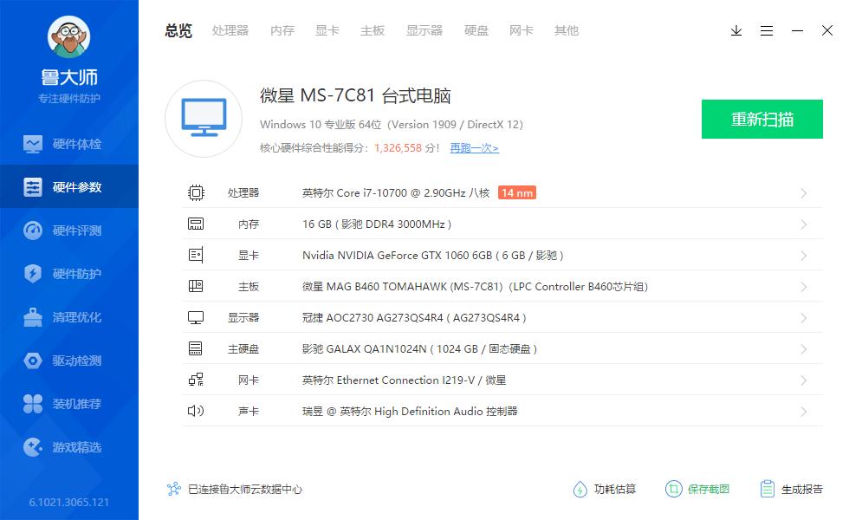Open the 装机推荐 sidebar item
Viewport: 849px width, 520px height.
[x=69, y=404]
